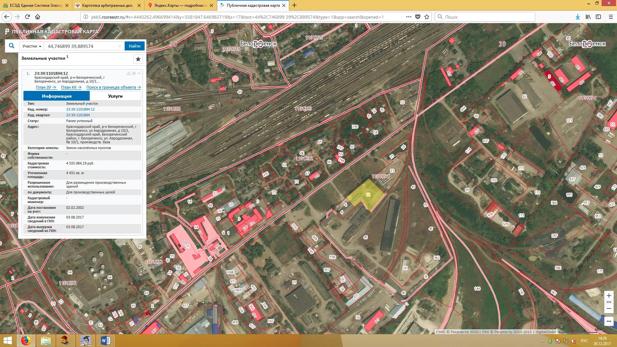617x347 pixels.
Task: Open the Windows Start button
Action: 7,341
